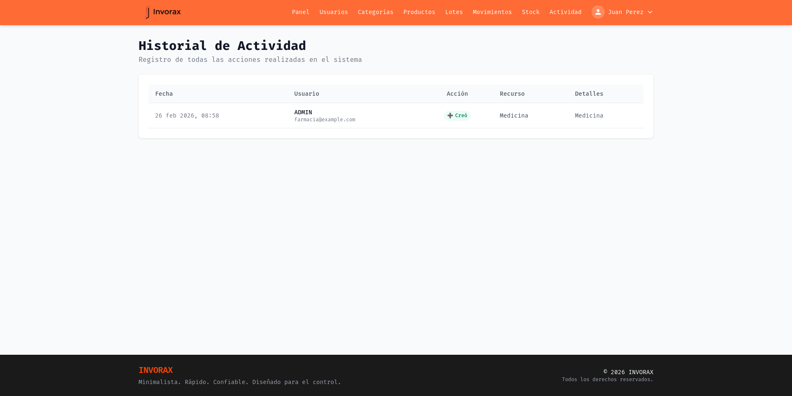The height and width of the screenshot is (396, 792).
Task: Open the Categorías section
Action: 375,12
